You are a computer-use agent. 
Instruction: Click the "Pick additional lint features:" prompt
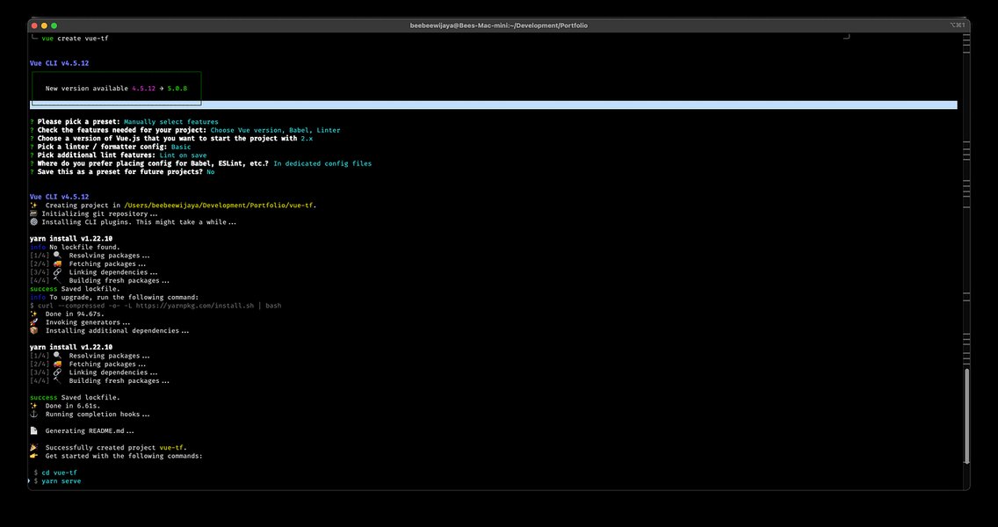click(x=96, y=155)
